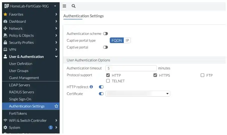Click the Authentication timeout input field
Viewport: 227px width, 135px height.
tap(131, 68)
